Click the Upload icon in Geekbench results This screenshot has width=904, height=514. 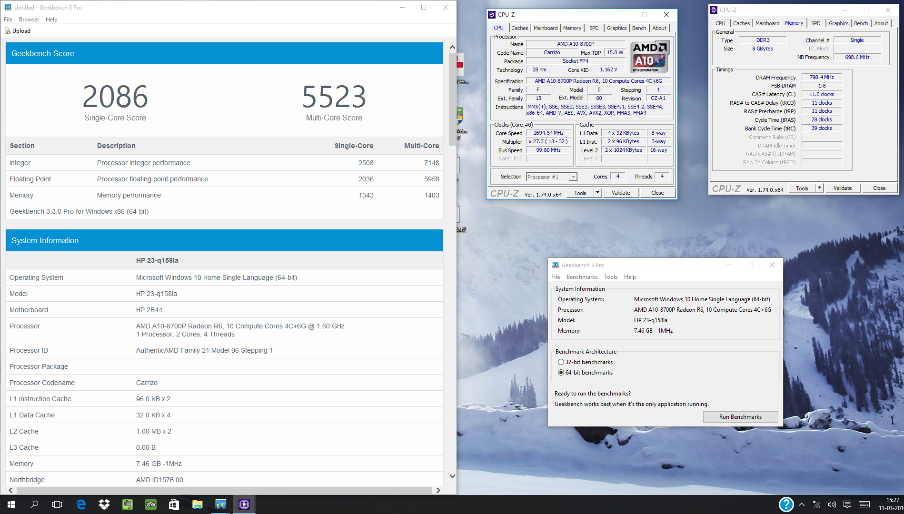[7, 31]
